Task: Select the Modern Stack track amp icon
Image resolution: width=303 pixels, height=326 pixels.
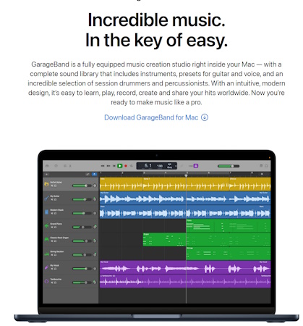Action: pos(46,212)
